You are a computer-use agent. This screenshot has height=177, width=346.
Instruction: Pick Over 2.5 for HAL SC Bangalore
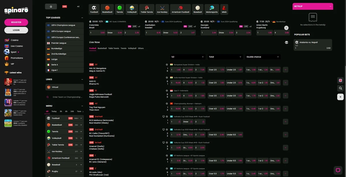click(x=216, y=70)
